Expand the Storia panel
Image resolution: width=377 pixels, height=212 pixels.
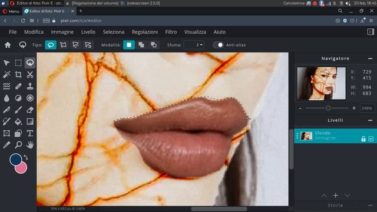tap(370, 206)
